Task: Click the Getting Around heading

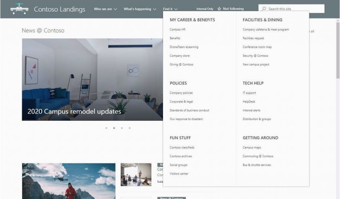Action: (260, 138)
